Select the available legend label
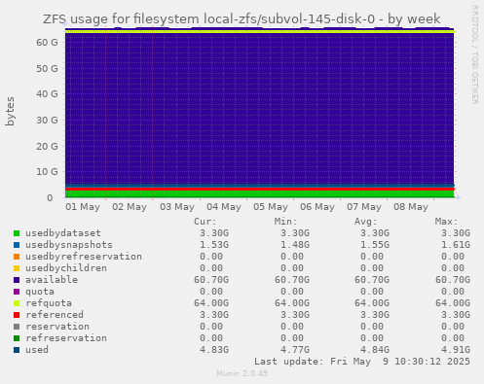Viewport: 484px width, 384px height. point(52,280)
